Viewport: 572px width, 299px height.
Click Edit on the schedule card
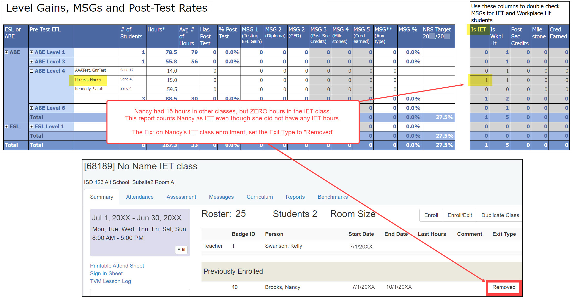coord(181,250)
